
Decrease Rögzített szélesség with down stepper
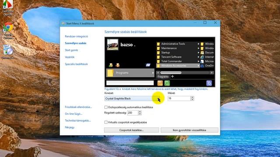pos(140,114)
